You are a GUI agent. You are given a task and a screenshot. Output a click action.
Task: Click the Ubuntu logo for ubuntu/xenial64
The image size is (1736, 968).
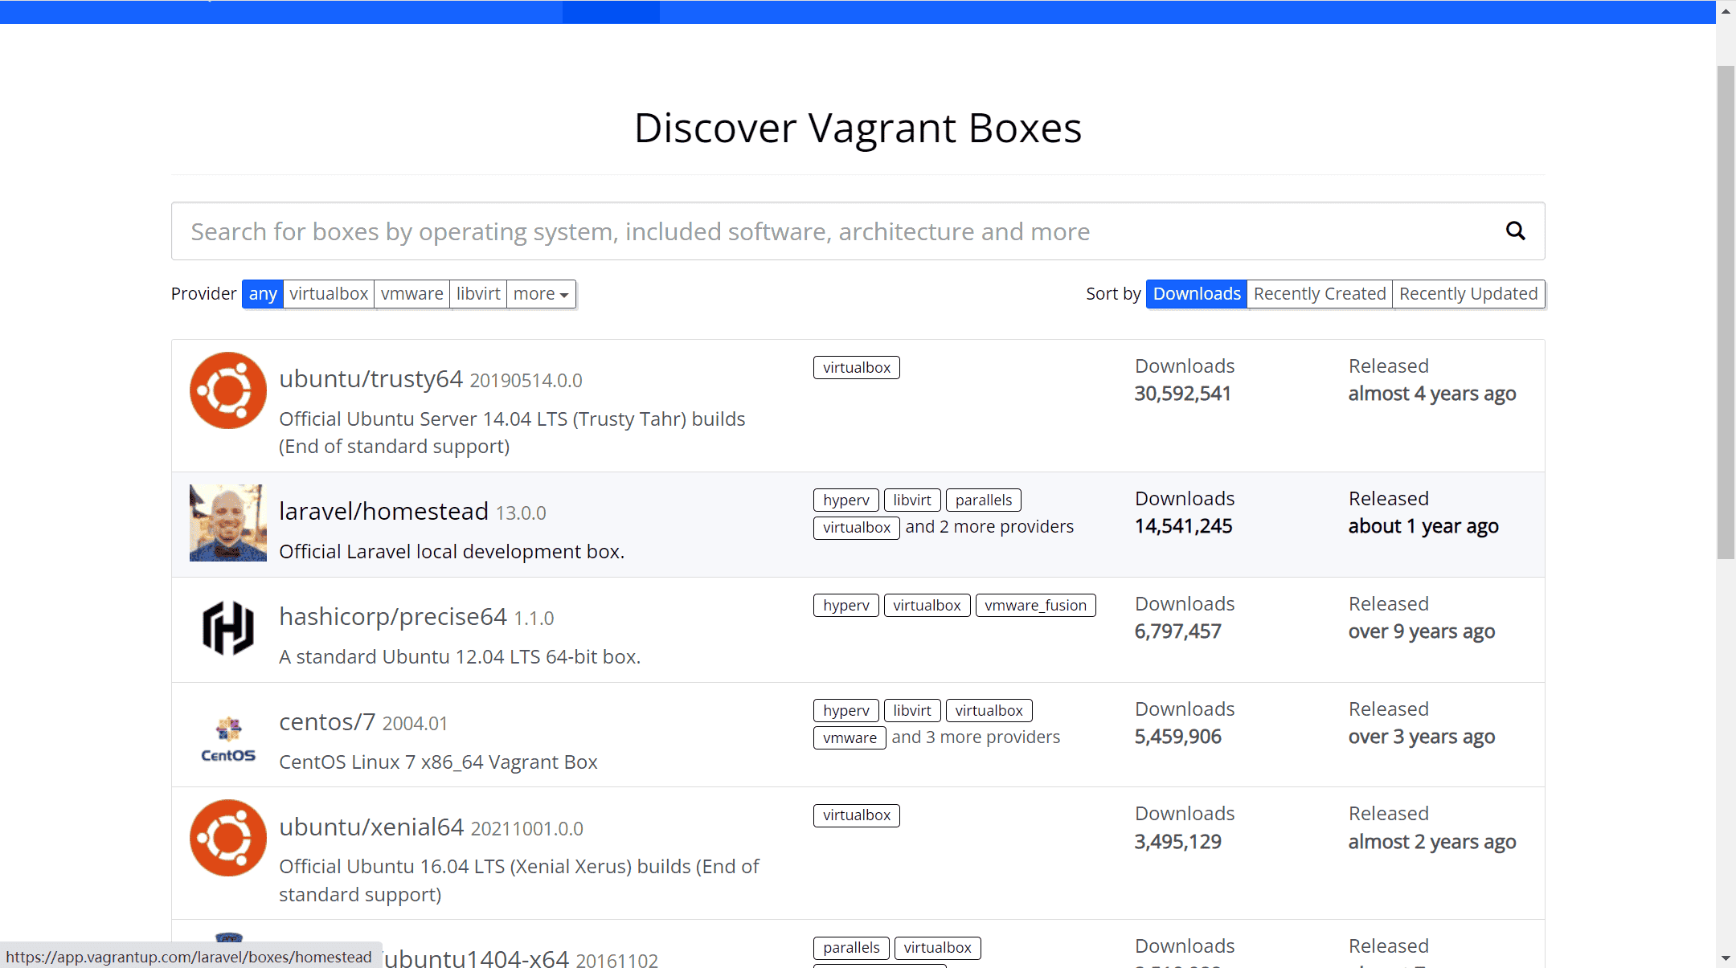[228, 838]
